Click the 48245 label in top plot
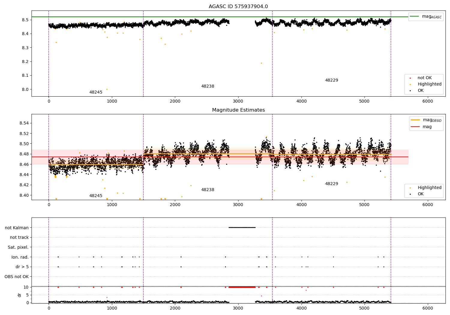450x315 pixels. pos(96,92)
